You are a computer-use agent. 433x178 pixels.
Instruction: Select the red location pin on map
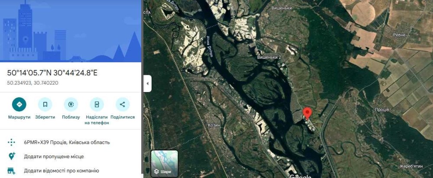[307, 114]
